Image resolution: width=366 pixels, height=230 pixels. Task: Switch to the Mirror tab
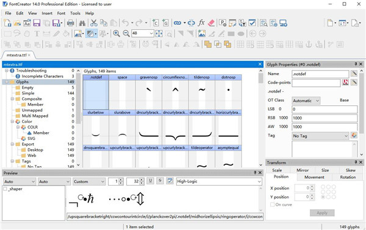point(303,170)
